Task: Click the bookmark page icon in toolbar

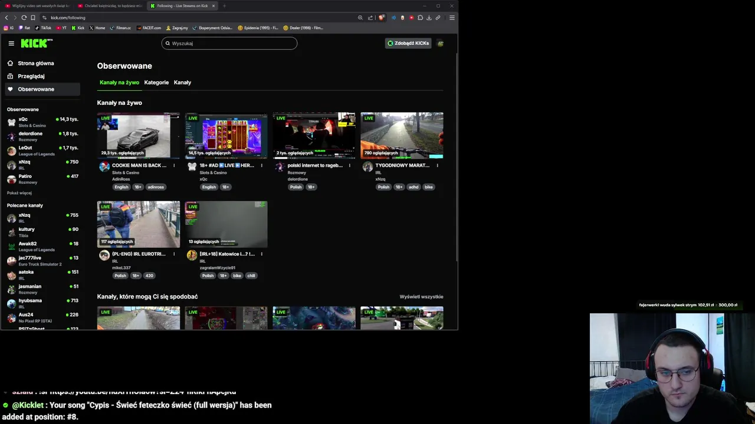Action: point(33,18)
